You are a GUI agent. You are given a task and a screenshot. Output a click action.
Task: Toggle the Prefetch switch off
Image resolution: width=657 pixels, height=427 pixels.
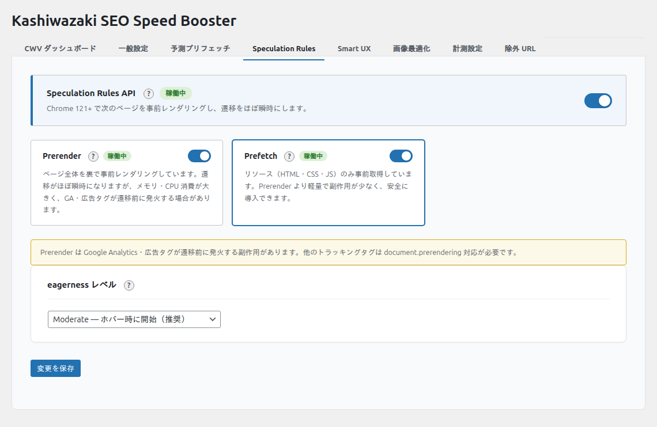click(401, 156)
